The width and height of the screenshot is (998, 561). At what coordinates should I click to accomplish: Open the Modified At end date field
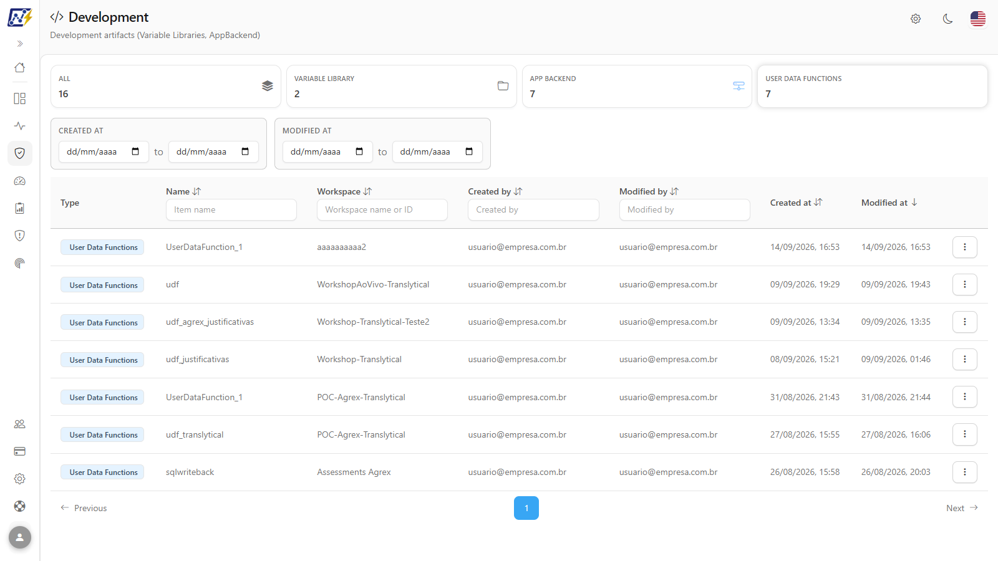coord(437,151)
